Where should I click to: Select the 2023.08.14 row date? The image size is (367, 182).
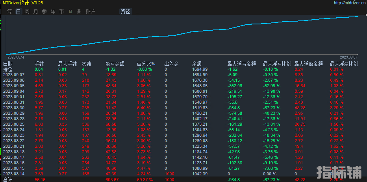(13, 174)
